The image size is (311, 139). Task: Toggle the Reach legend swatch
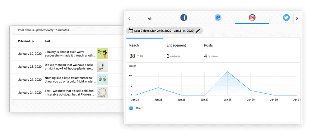131,108
